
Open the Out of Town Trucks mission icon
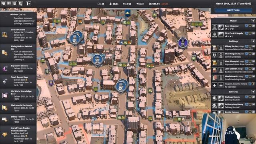pos(4,134)
